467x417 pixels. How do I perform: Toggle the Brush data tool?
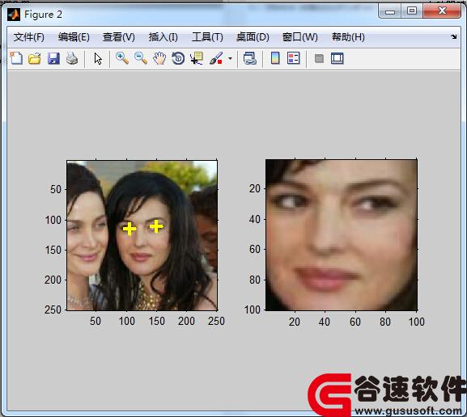[216, 58]
